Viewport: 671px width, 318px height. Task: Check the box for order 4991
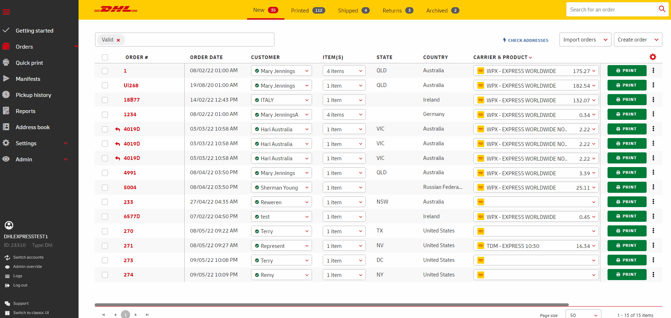(105, 173)
